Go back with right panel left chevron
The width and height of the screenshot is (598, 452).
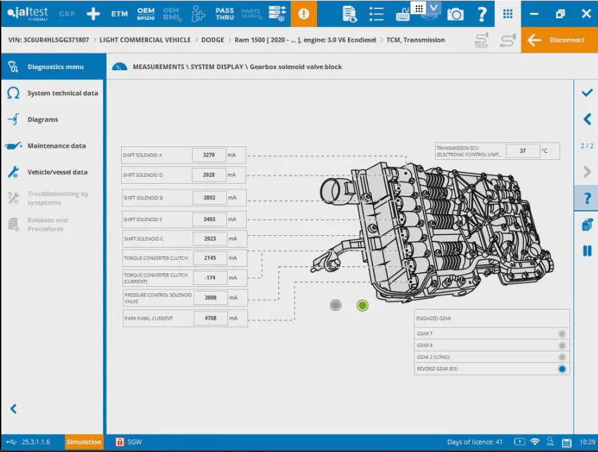coord(586,119)
